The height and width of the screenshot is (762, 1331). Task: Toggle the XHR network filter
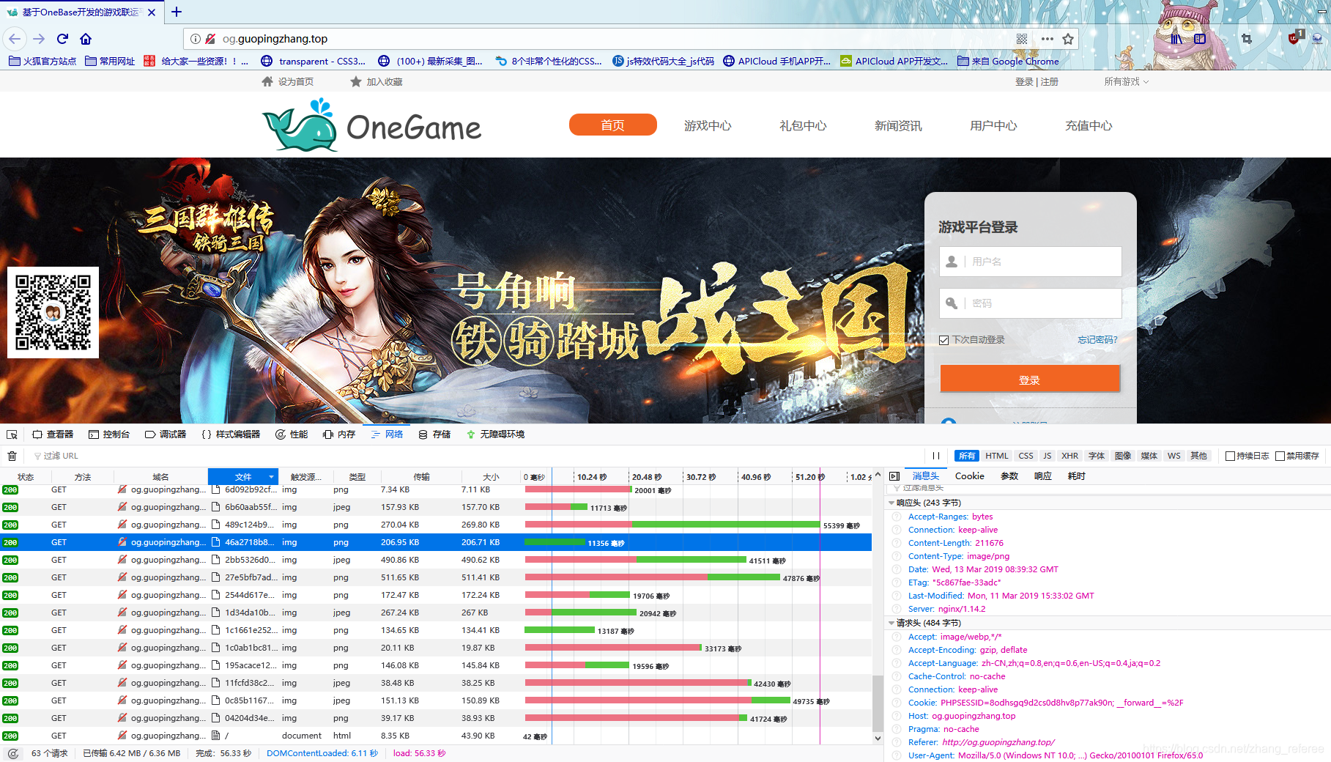click(1070, 456)
